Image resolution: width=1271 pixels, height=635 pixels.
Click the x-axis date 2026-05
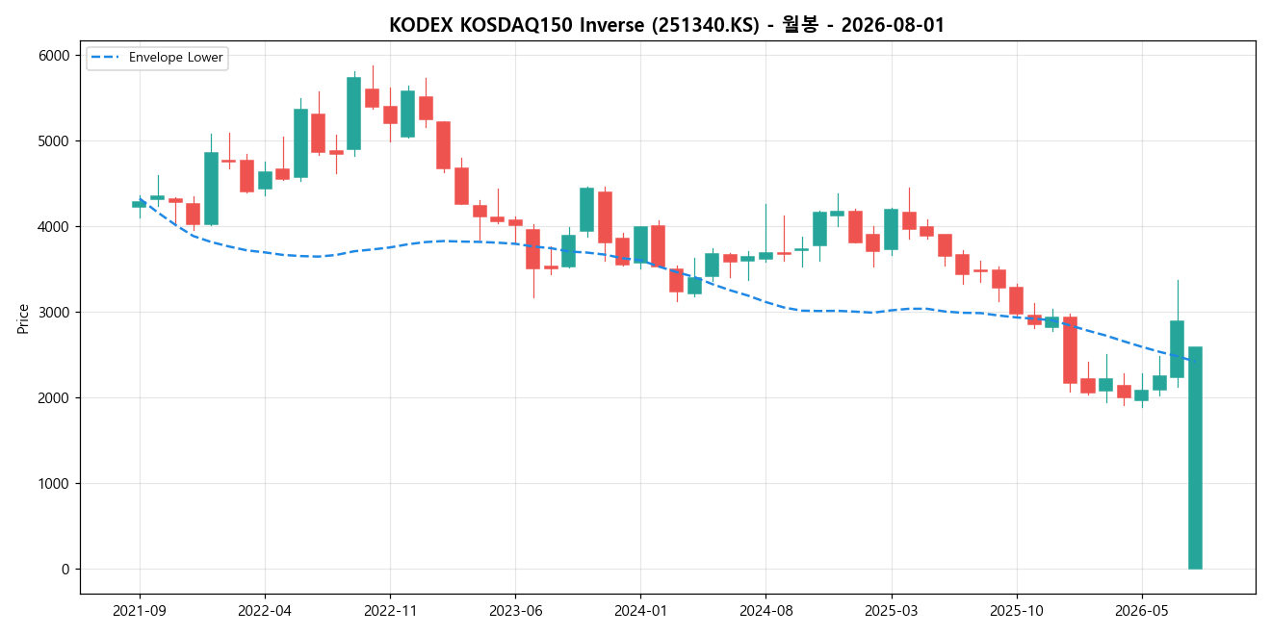1142,610
